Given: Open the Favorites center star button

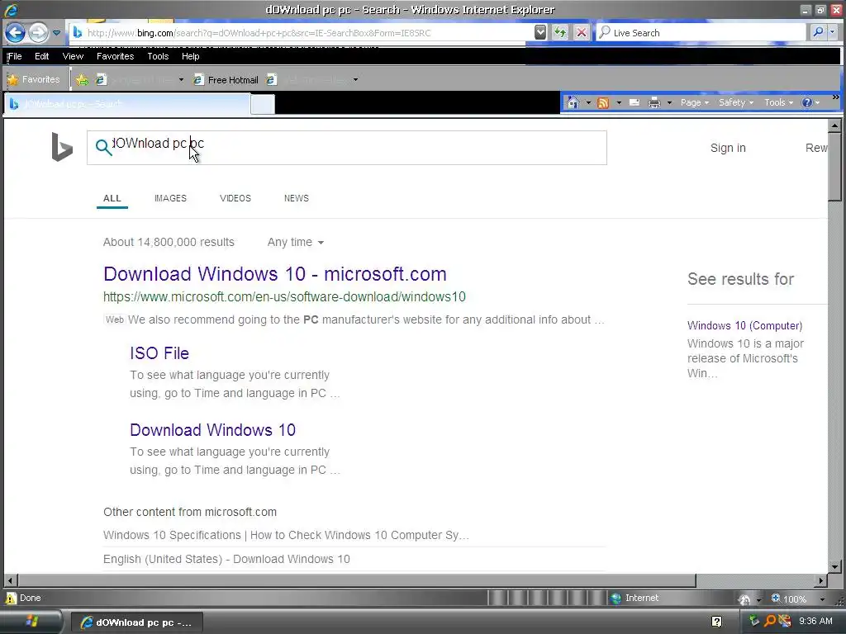Looking at the screenshot, I should click(33, 80).
